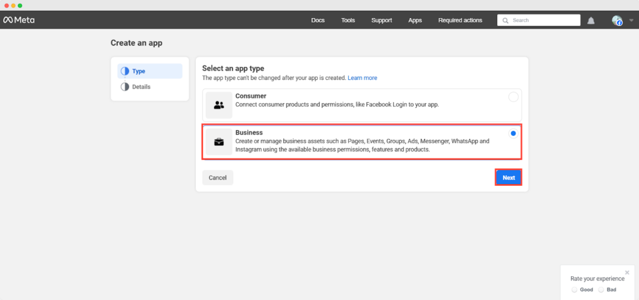Minimize the window with the yellow button
Viewport: 639px width, 300px height.
pyautogui.click(x=13, y=5)
